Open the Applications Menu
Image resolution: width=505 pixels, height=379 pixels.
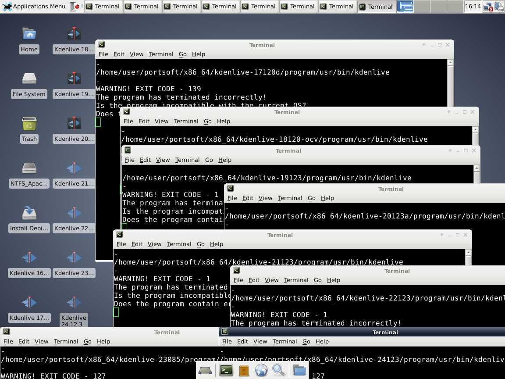click(34, 7)
